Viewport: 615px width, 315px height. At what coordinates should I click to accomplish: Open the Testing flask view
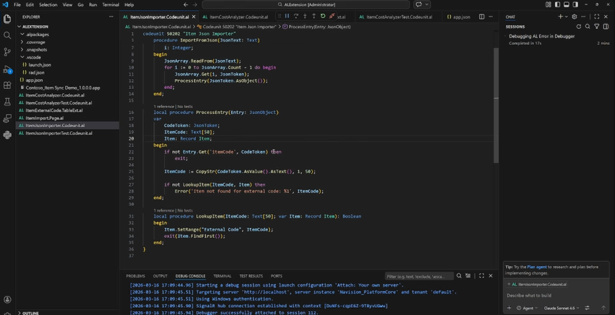pyautogui.click(x=7, y=102)
